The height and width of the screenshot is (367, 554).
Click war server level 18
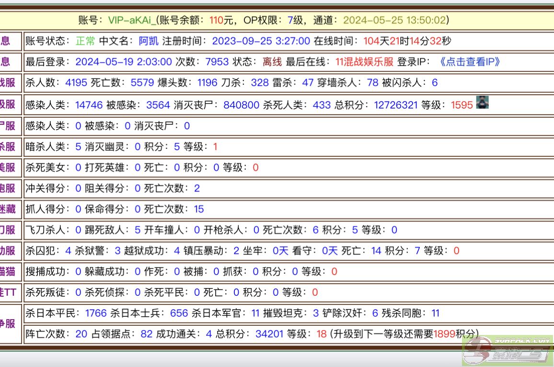click(322, 334)
